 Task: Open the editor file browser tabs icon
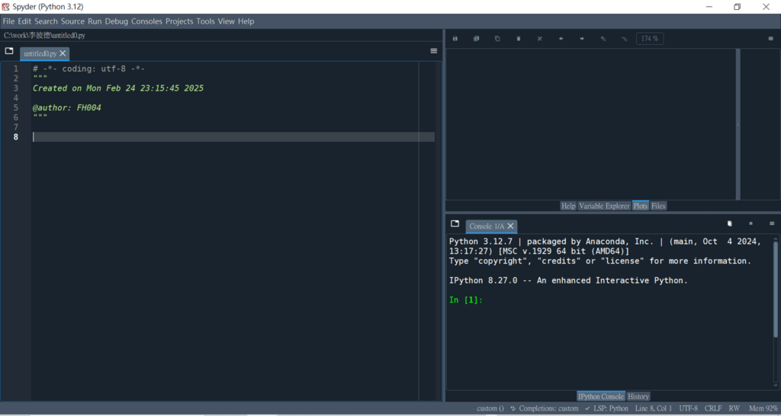point(9,51)
